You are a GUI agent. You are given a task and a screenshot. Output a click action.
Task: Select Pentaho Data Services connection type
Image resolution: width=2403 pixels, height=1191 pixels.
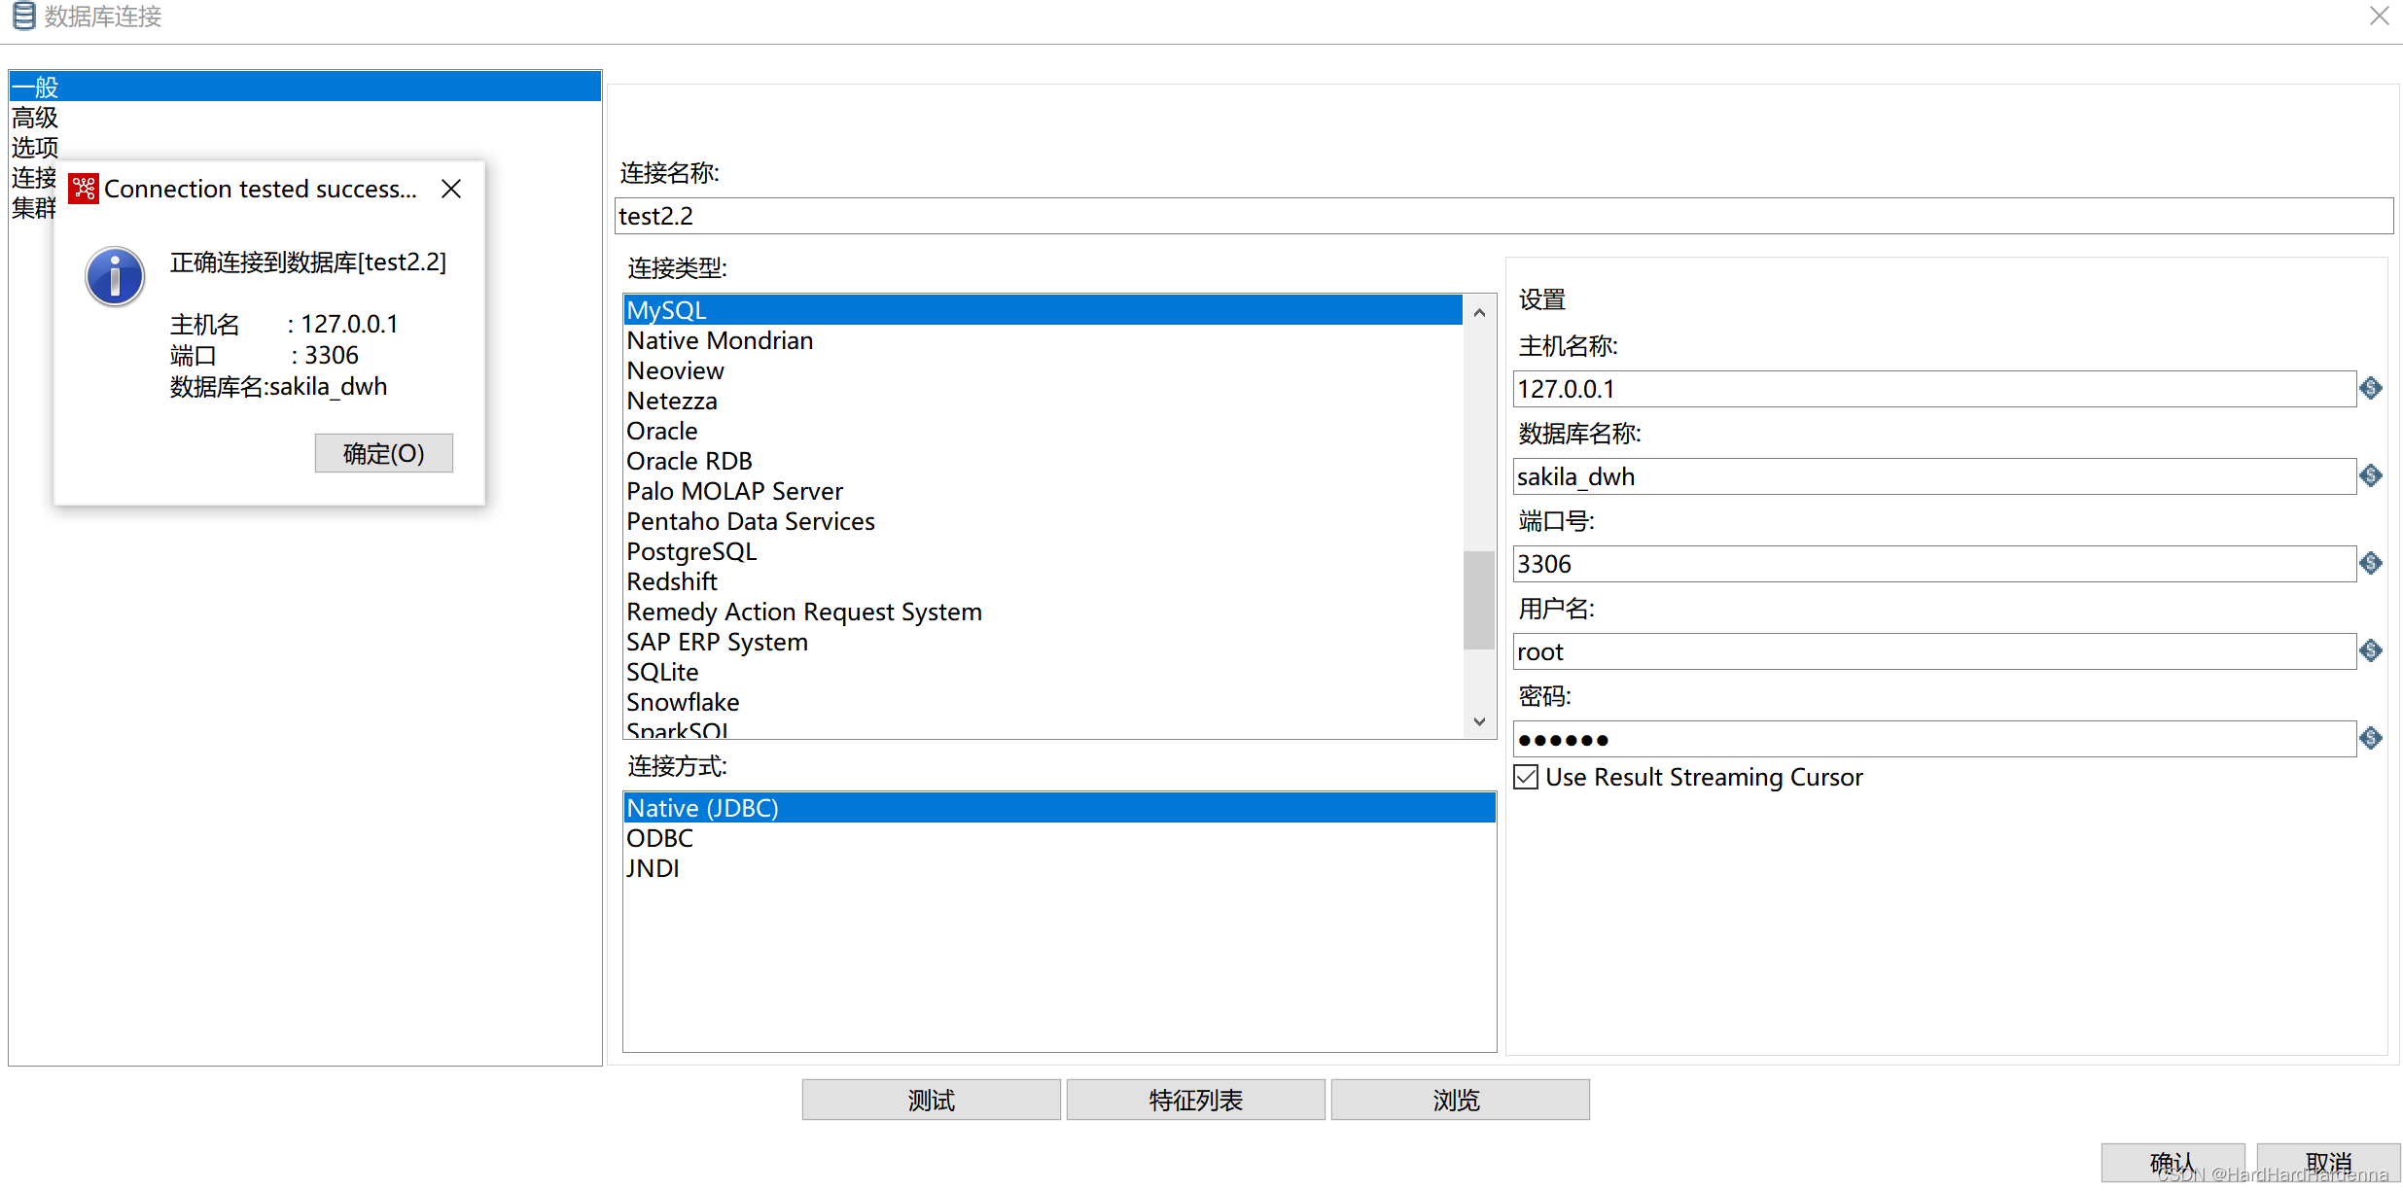click(1042, 521)
